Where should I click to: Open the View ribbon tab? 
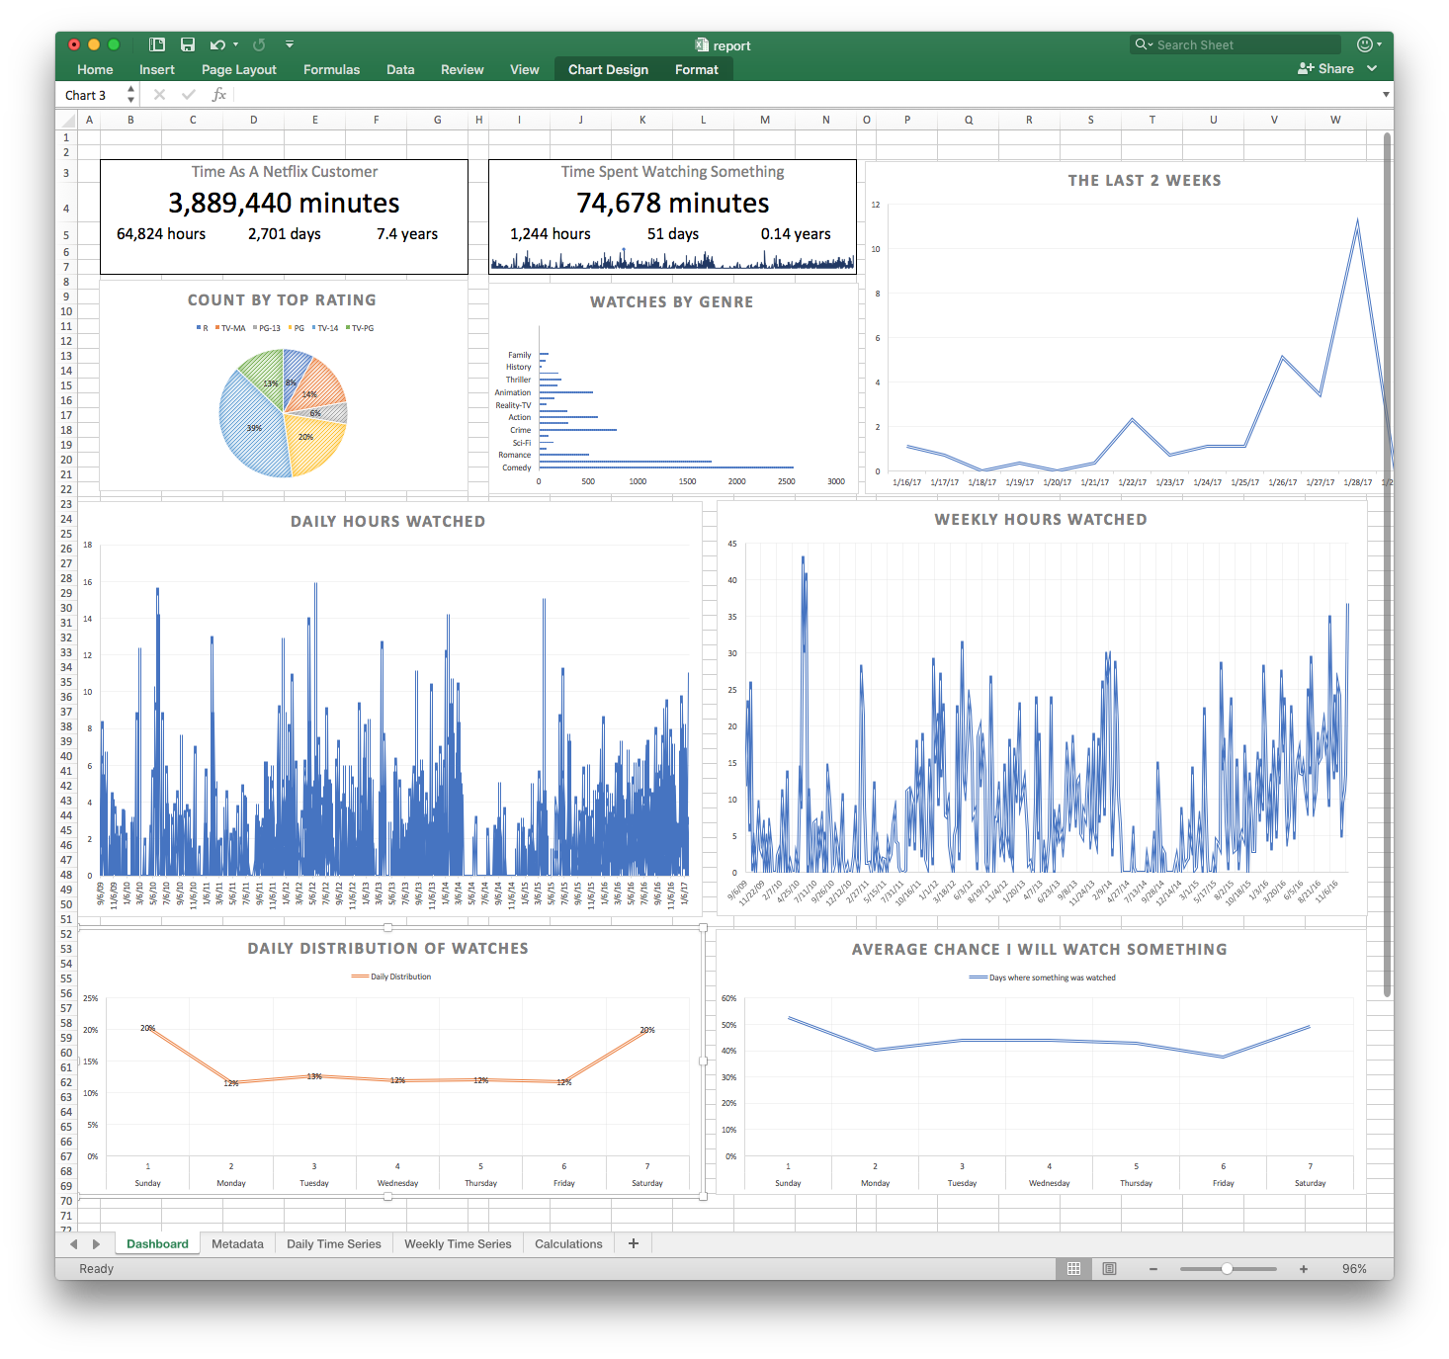click(525, 69)
